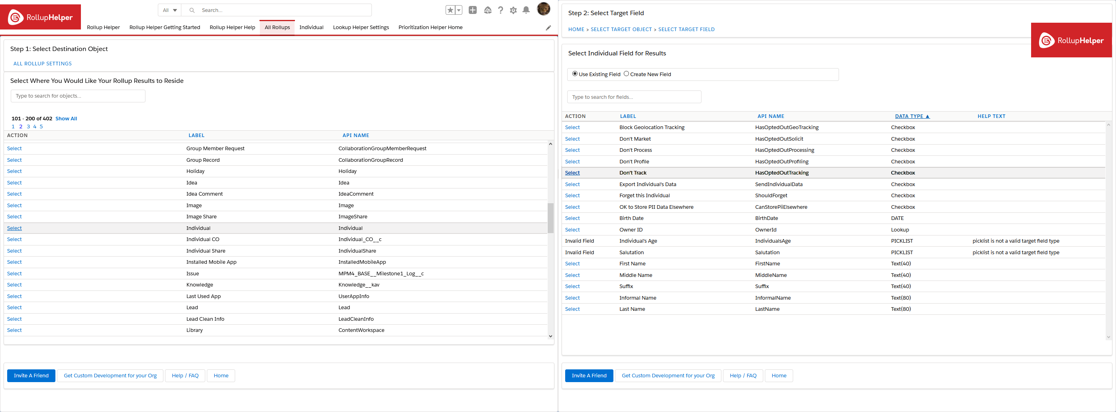Select the Group Member Request object
Screen dimensions: 1116x412
14,149
